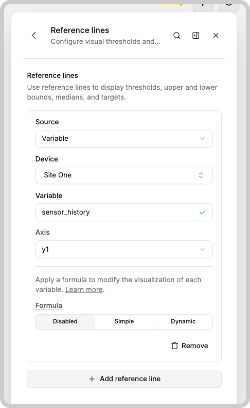250x408 pixels.
Task: Click the Remove button
Action: [x=190, y=346]
